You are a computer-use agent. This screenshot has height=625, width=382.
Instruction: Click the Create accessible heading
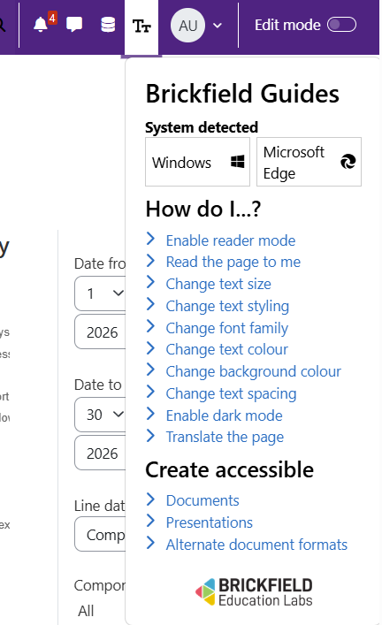[229, 469]
